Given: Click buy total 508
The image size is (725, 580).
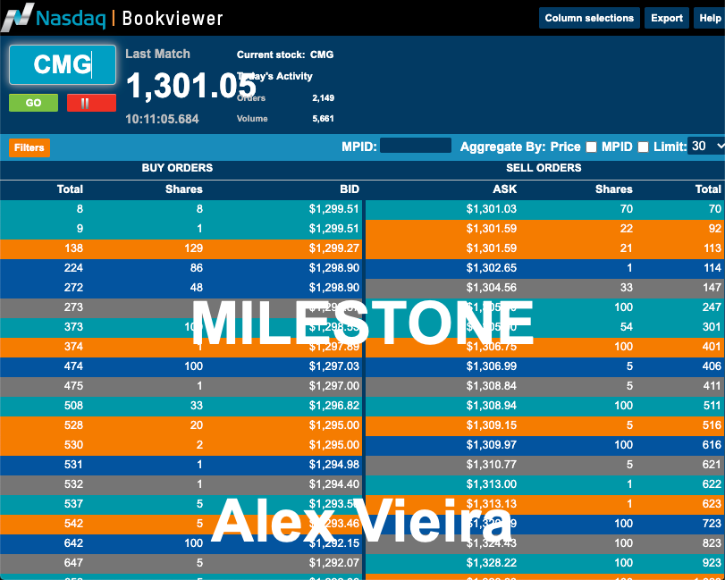Looking at the screenshot, I should [x=73, y=406].
